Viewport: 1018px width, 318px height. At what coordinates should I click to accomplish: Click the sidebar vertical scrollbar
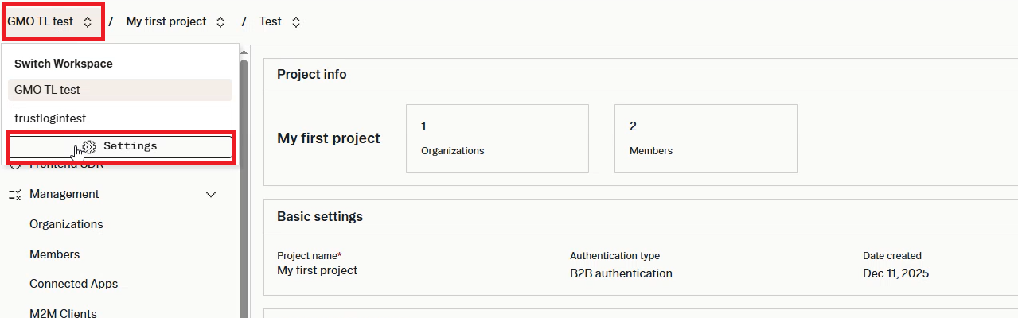click(x=244, y=183)
